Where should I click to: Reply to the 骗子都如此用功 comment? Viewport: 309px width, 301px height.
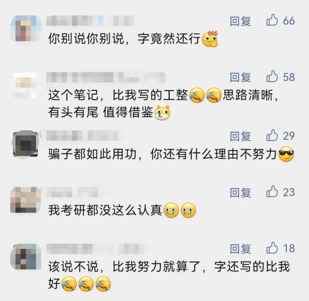240,136
